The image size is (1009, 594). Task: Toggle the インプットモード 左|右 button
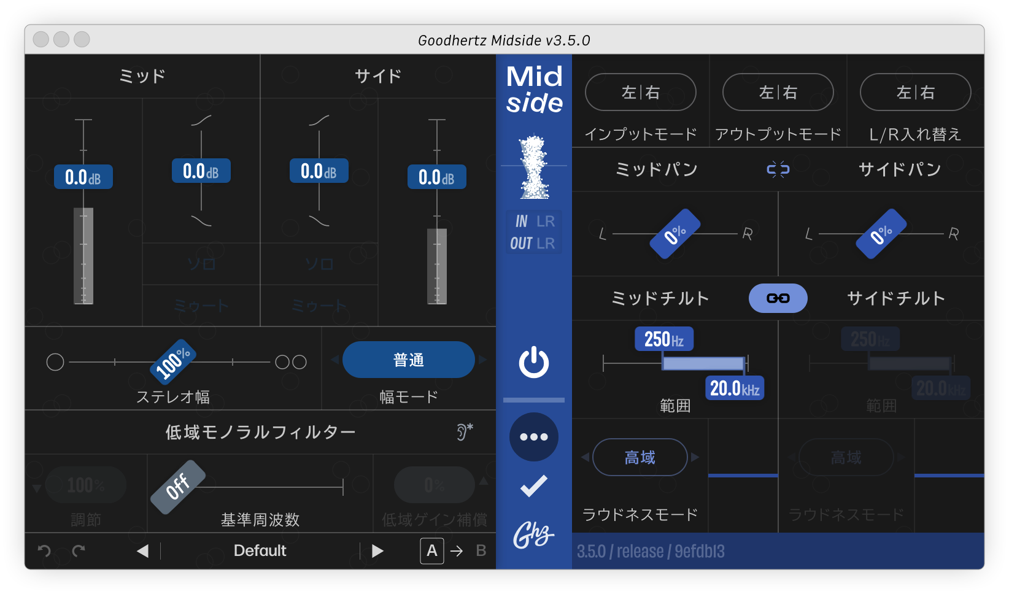[640, 93]
